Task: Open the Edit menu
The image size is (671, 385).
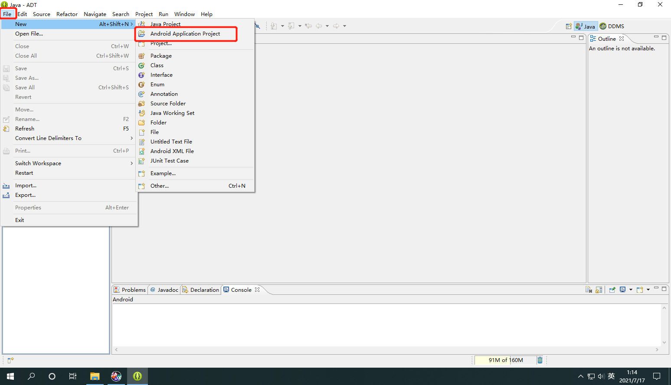Action: (22, 14)
